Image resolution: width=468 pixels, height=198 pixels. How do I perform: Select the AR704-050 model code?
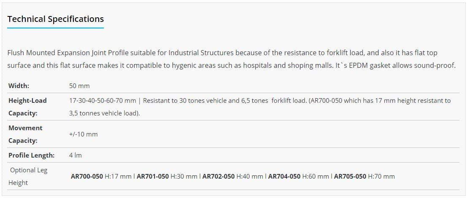point(284,177)
